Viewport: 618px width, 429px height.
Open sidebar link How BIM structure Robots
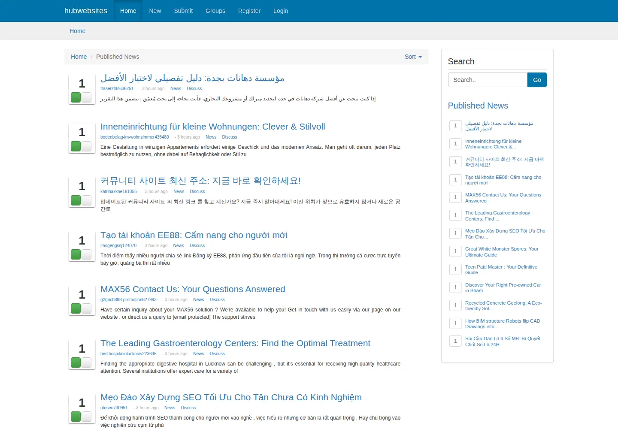point(503,324)
